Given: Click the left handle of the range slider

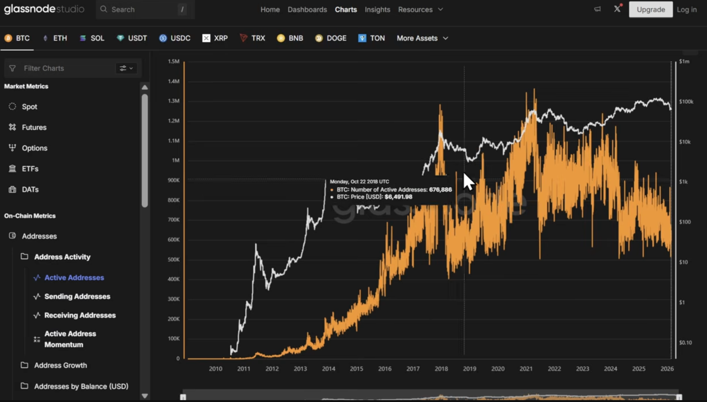Looking at the screenshot, I should point(183,397).
